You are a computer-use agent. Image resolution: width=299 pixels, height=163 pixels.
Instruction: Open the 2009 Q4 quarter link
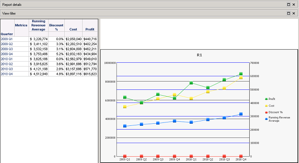click(x=7, y=54)
